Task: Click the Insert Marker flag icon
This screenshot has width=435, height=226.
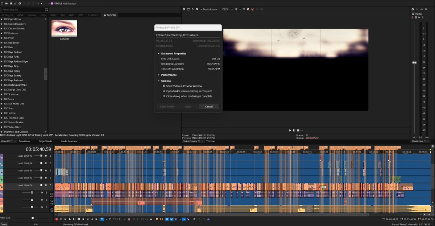Action: click(157, 219)
